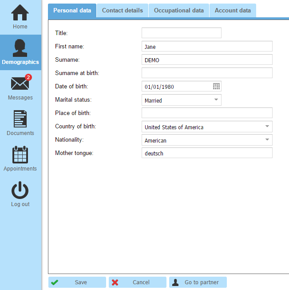The image size is (289, 290).
Task: Expand the Marital status dropdown arrow
Action: 216,99
